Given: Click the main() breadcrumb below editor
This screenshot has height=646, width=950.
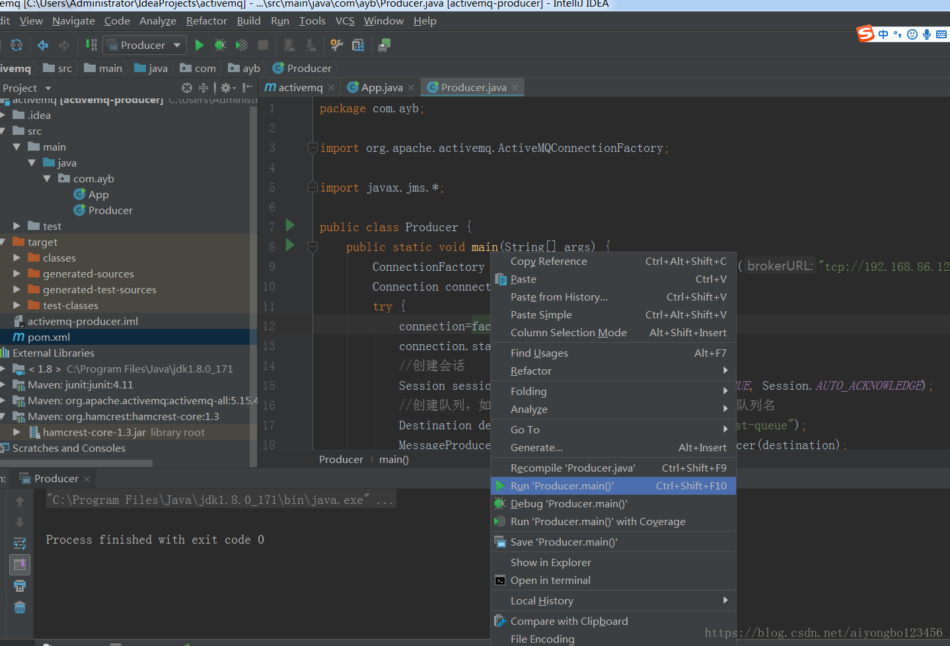Looking at the screenshot, I should point(394,459).
